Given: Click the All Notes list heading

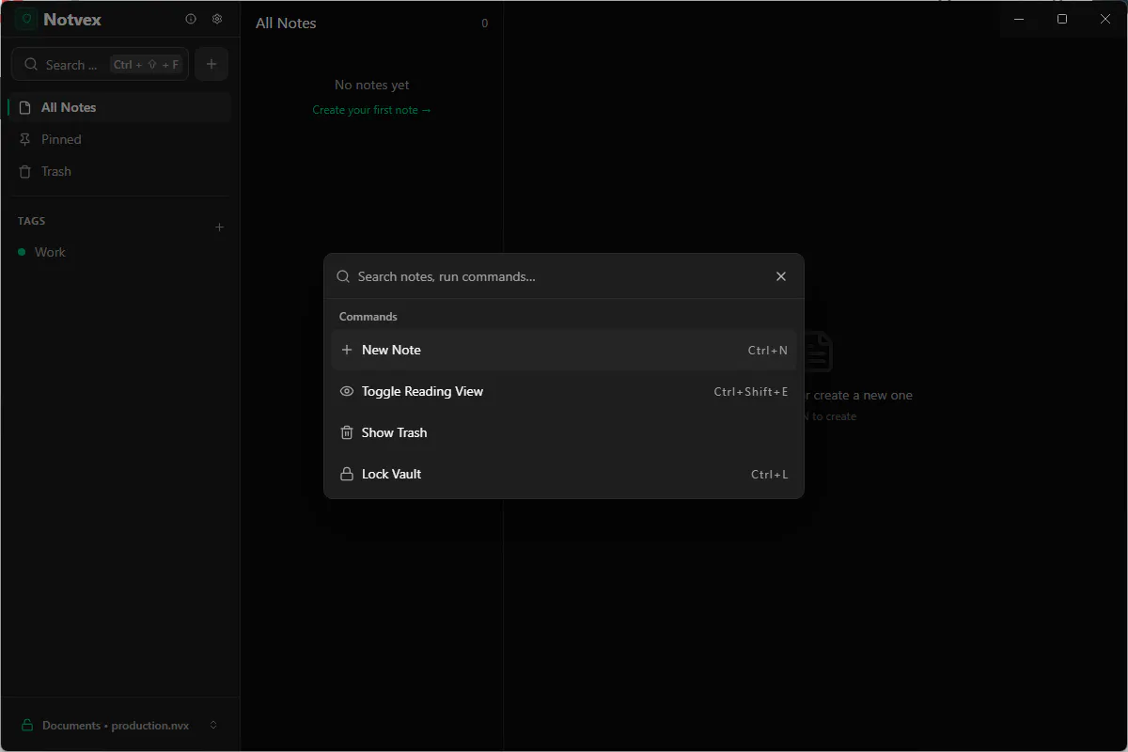Looking at the screenshot, I should click(286, 23).
